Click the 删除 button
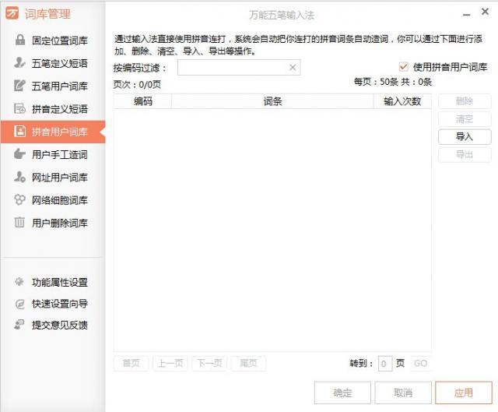Screen dimensions: 498x412 (465, 101)
